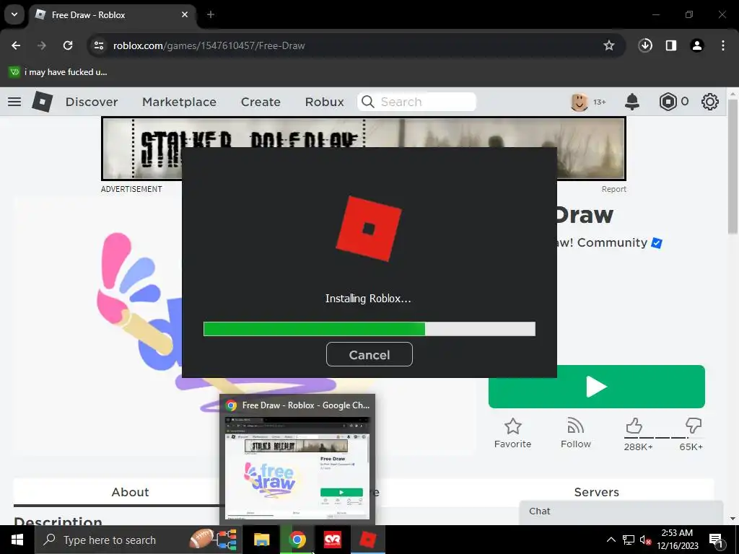Screen dimensions: 739x554
Task: Open the Marketplace menu item
Action: coord(179,102)
